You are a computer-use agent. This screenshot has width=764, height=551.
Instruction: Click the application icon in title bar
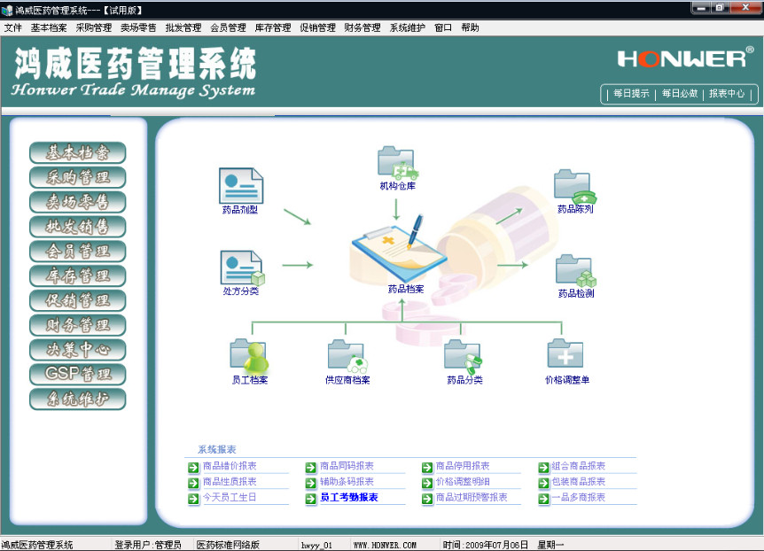[7, 10]
